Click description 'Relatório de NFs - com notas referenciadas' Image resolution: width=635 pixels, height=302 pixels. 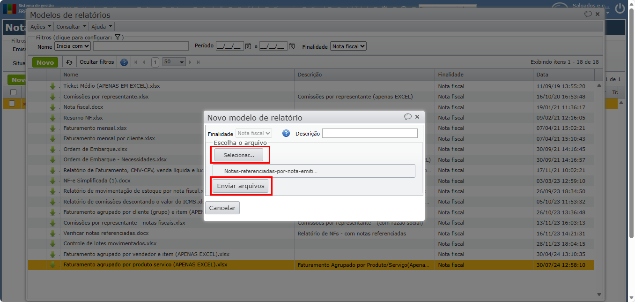tap(352, 233)
